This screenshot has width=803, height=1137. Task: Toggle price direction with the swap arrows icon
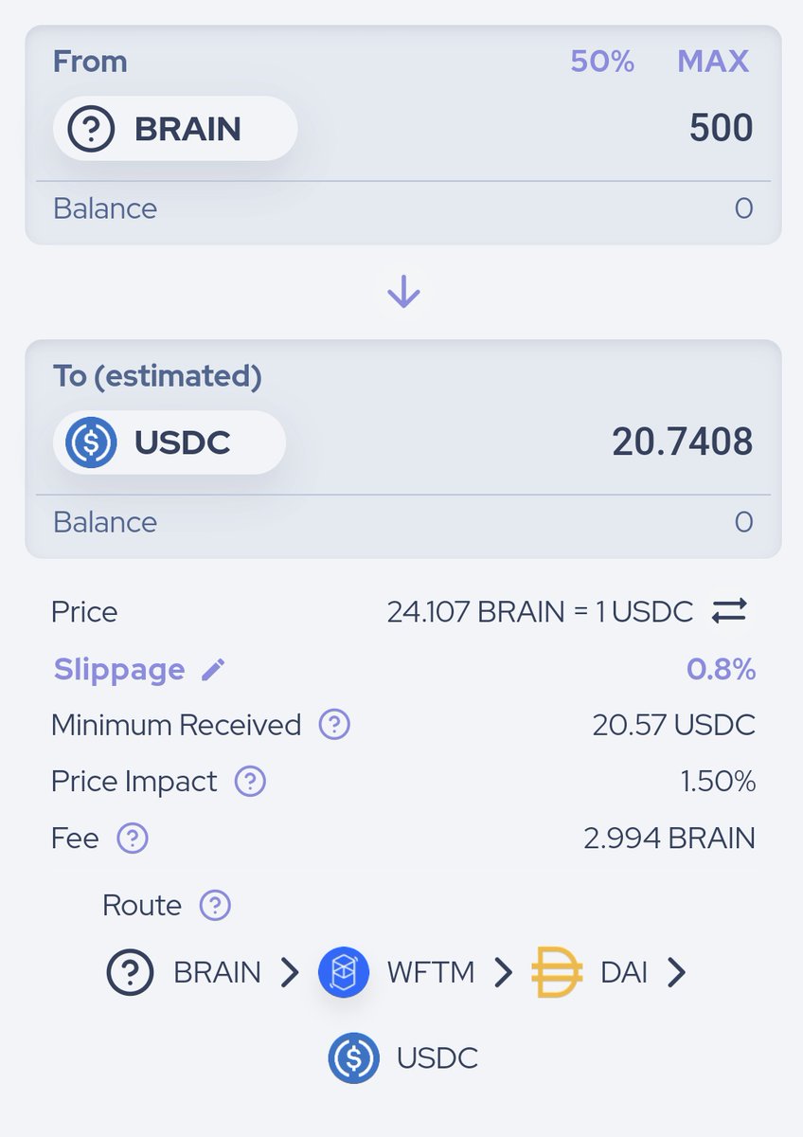(x=729, y=611)
